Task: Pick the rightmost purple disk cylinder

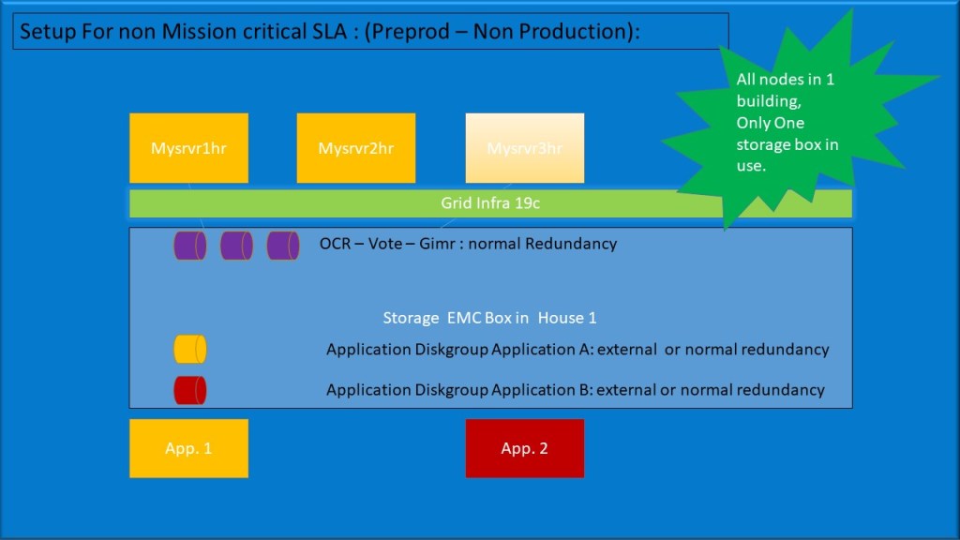Action: 282,246
